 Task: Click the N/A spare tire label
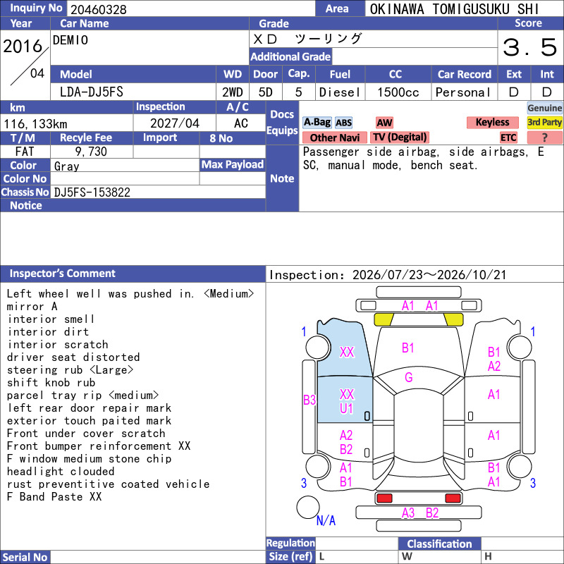point(326,520)
